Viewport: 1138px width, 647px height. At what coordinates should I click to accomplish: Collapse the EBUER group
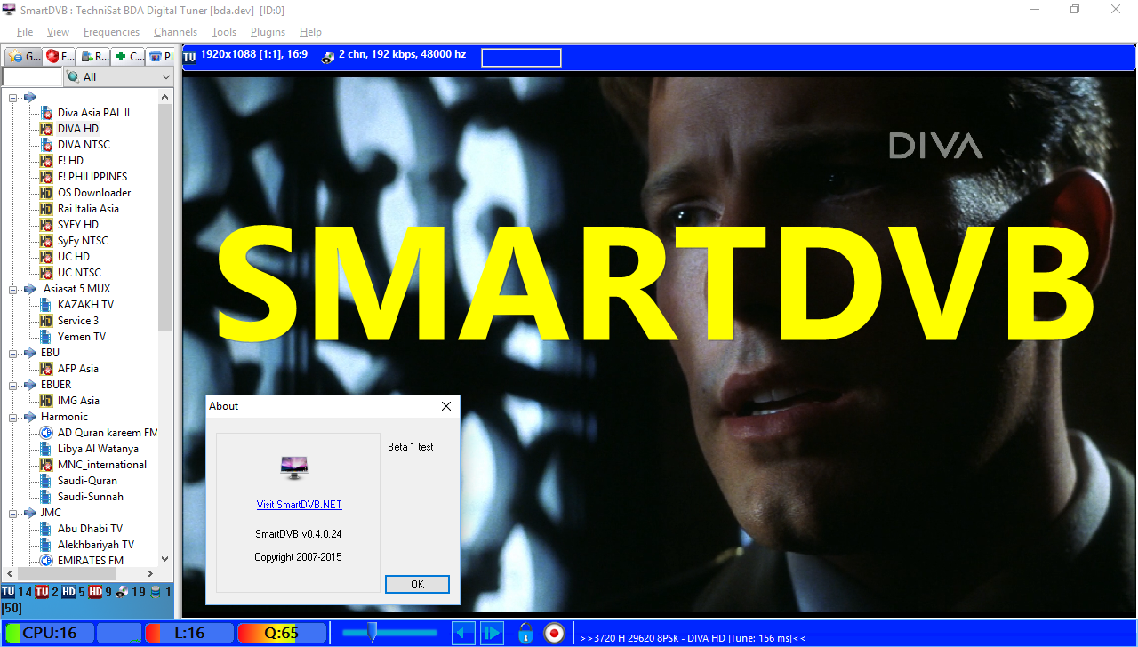[x=13, y=385]
